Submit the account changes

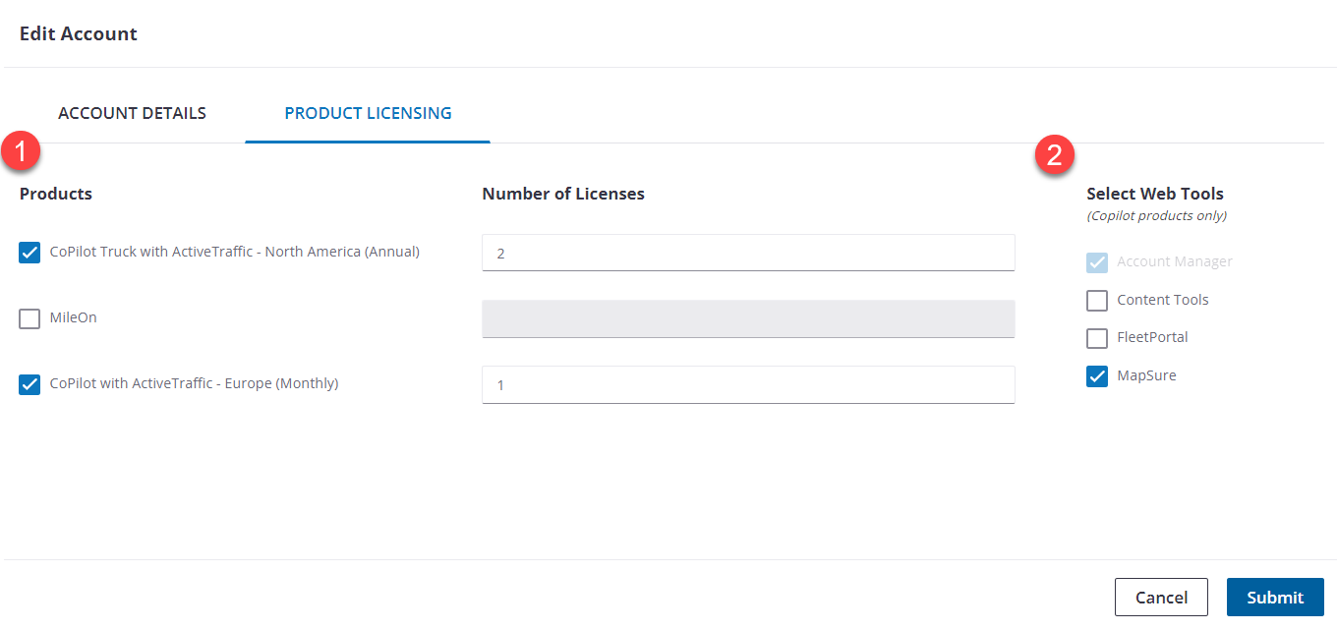(1275, 597)
